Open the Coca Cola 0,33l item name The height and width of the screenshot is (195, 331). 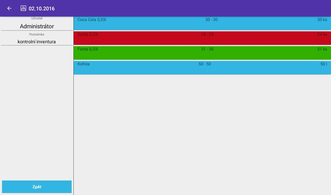tap(92, 20)
